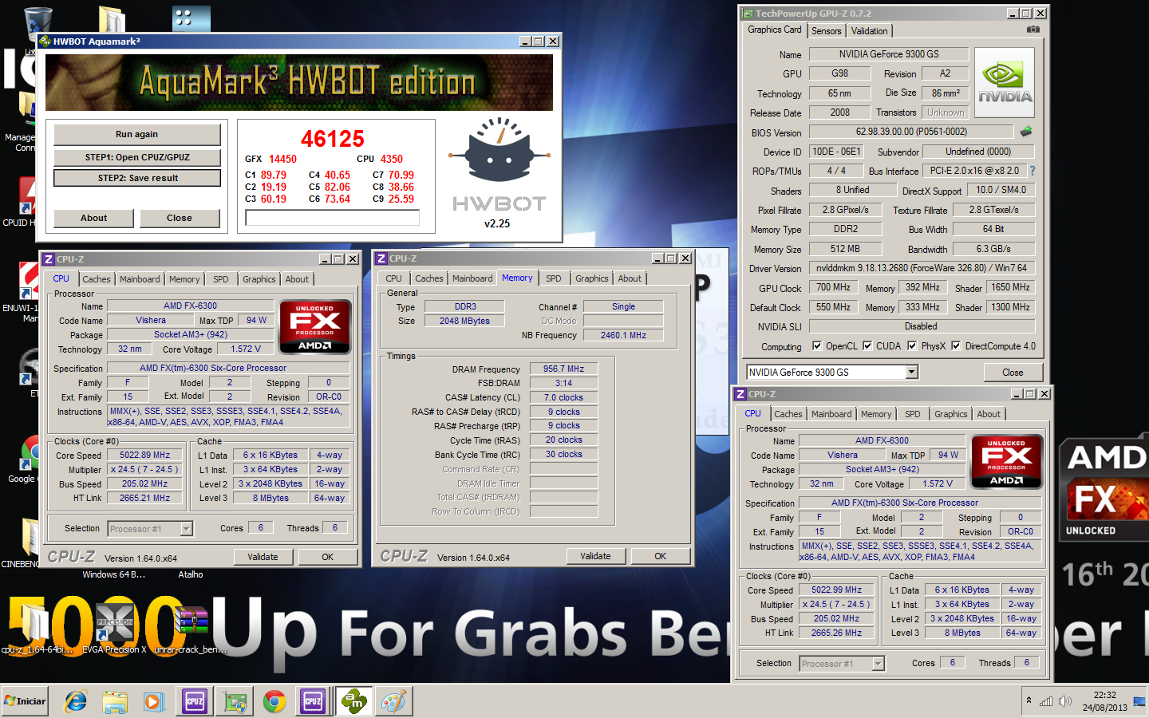Click AMD FX processor logo in left CPU-Z

pyautogui.click(x=315, y=326)
